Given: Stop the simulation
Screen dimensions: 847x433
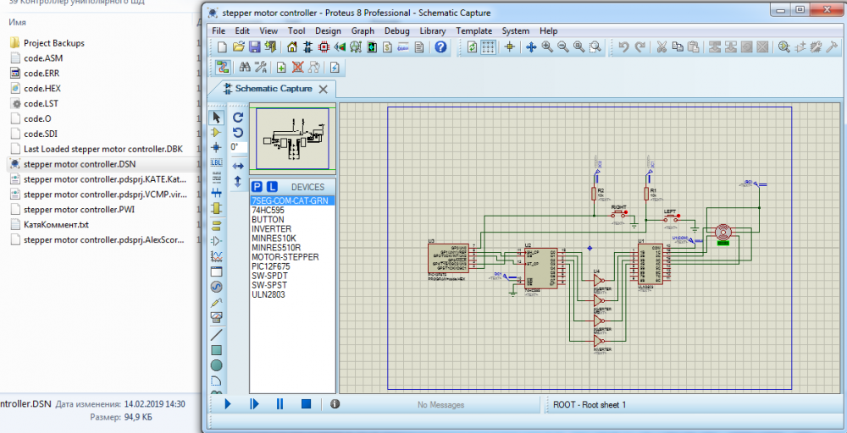Looking at the screenshot, I should [307, 404].
